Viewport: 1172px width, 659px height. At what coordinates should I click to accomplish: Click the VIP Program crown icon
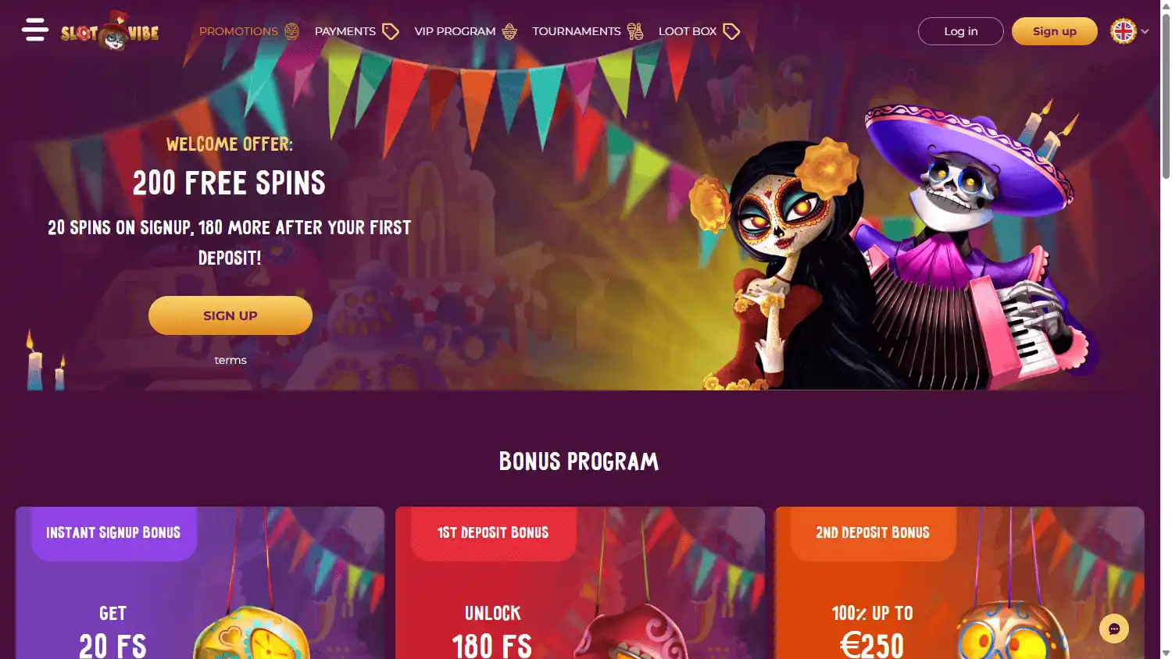[509, 31]
